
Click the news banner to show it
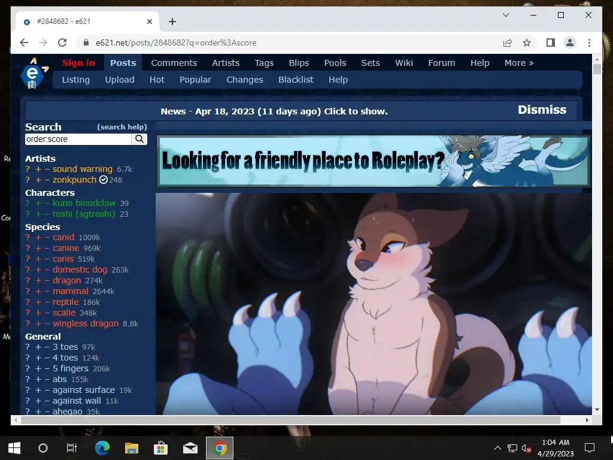pyautogui.click(x=274, y=111)
